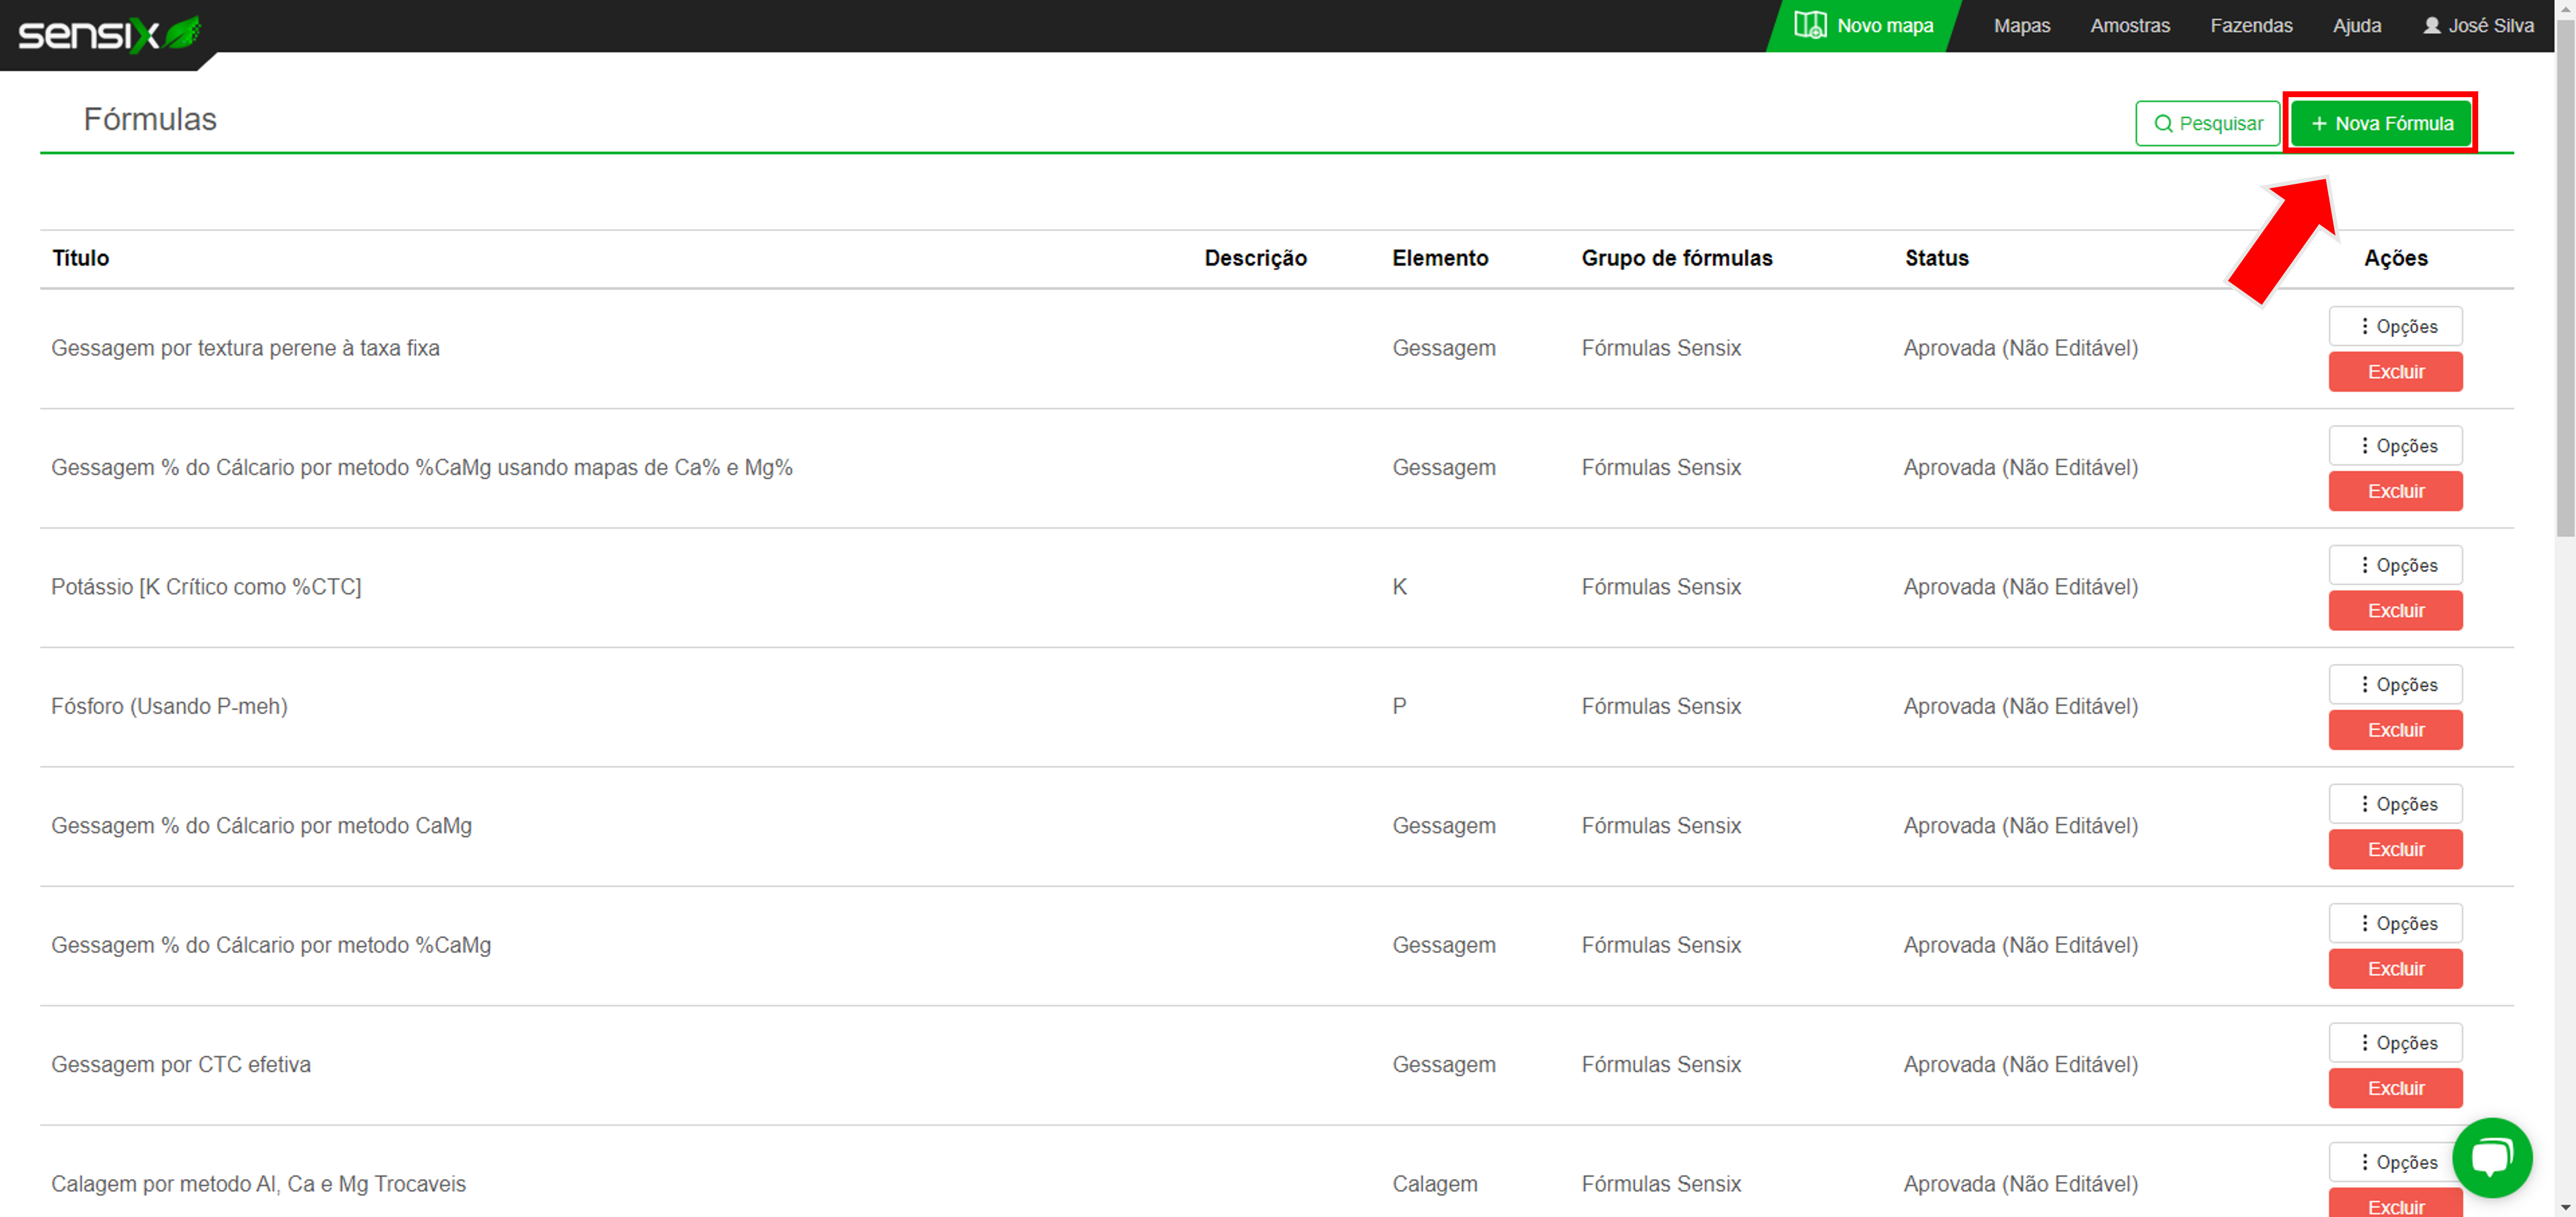Open the Ajuda menu
This screenshot has width=2576, height=1217.
point(2356,25)
